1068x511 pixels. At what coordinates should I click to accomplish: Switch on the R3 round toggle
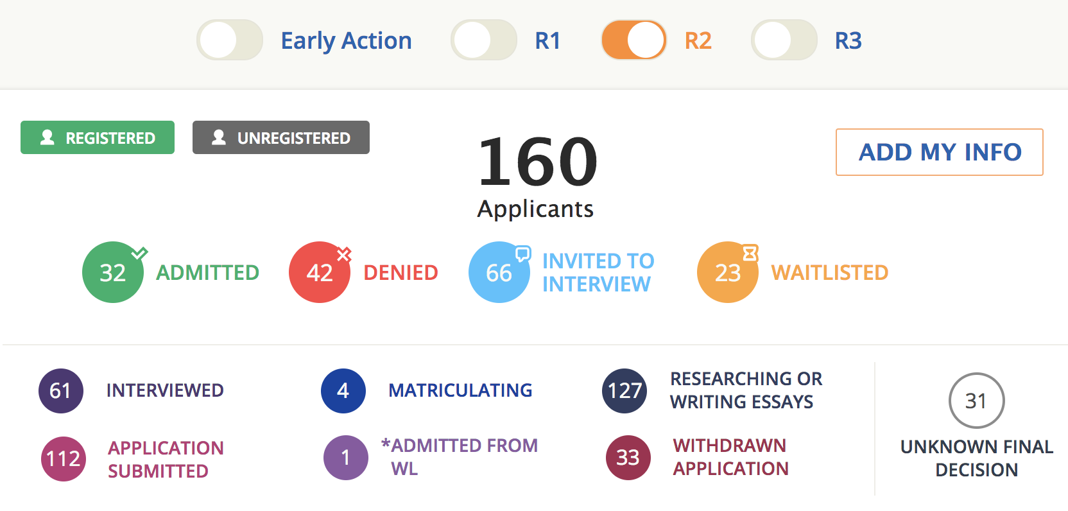pyautogui.click(x=784, y=40)
